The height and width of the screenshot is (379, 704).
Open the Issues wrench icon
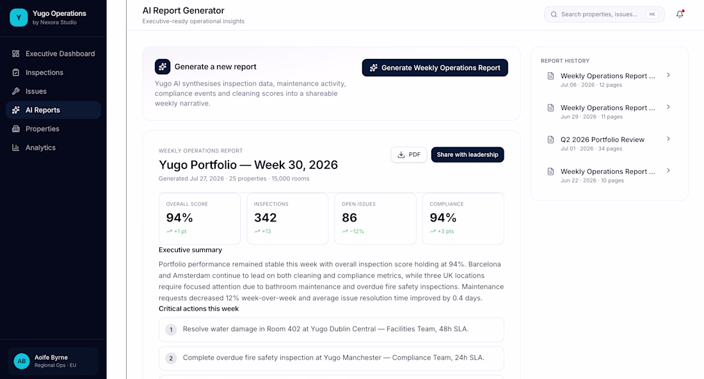16,91
